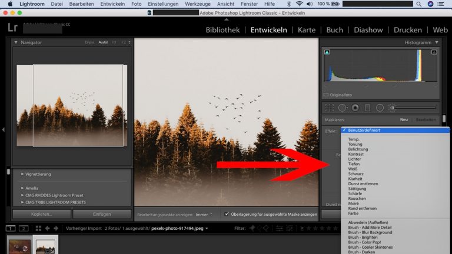Open Spotlight search in menu bar

point(419,4)
